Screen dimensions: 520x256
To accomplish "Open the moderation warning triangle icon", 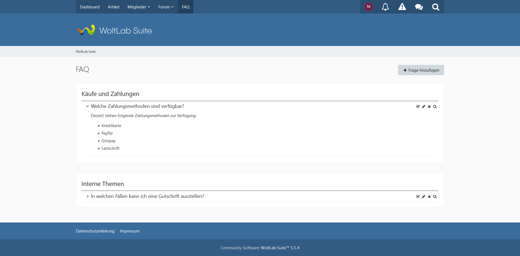I will pos(402,7).
